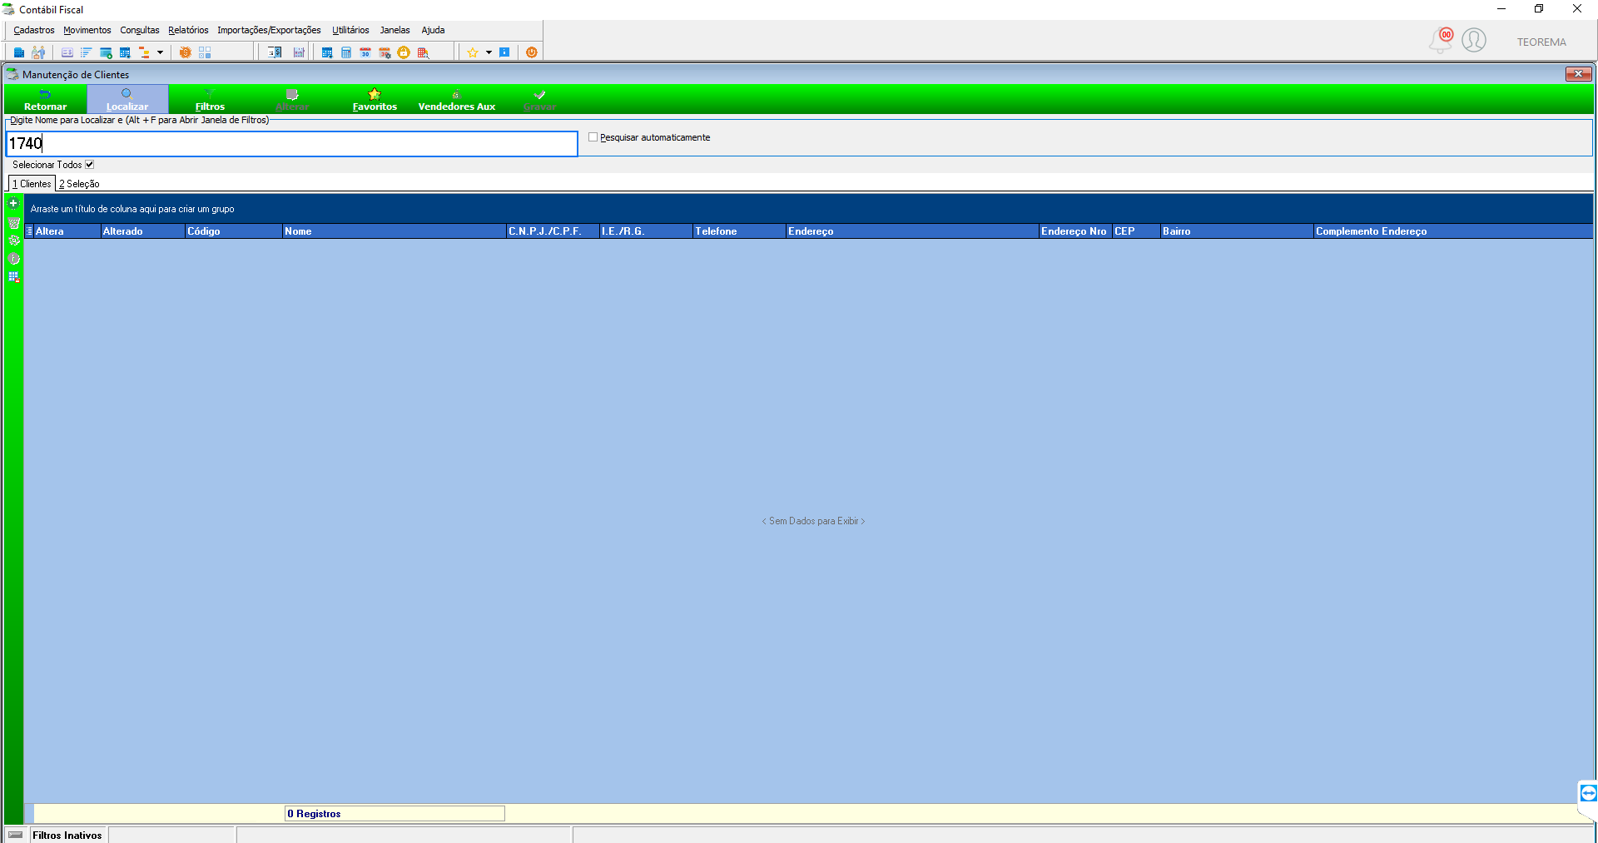Click the CEP column header
The width and height of the screenshot is (1598, 843).
coord(1136,231)
